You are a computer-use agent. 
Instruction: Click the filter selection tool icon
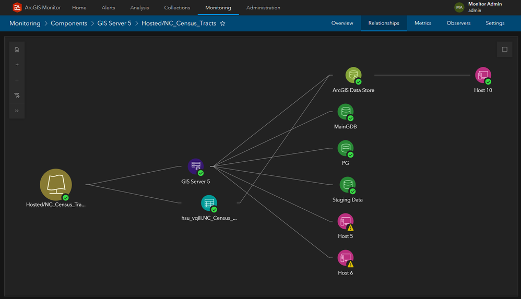pyautogui.click(x=17, y=95)
